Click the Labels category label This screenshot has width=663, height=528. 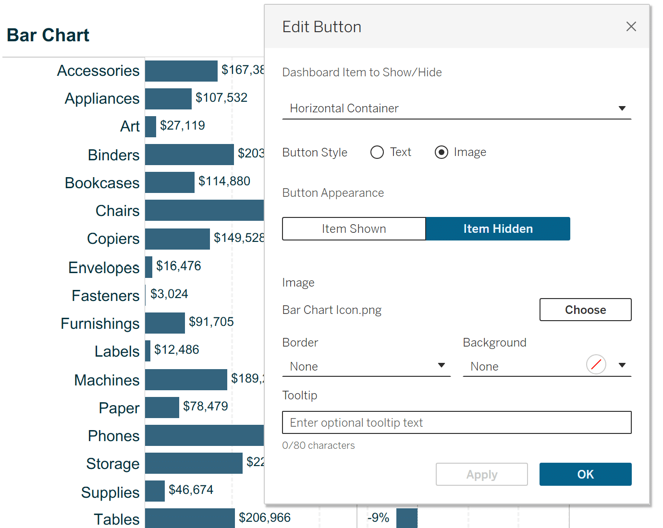pyautogui.click(x=117, y=351)
